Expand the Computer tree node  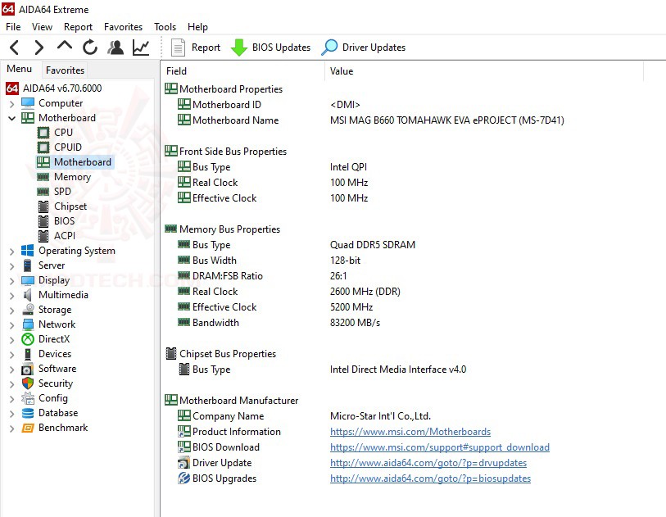[12, 104]
